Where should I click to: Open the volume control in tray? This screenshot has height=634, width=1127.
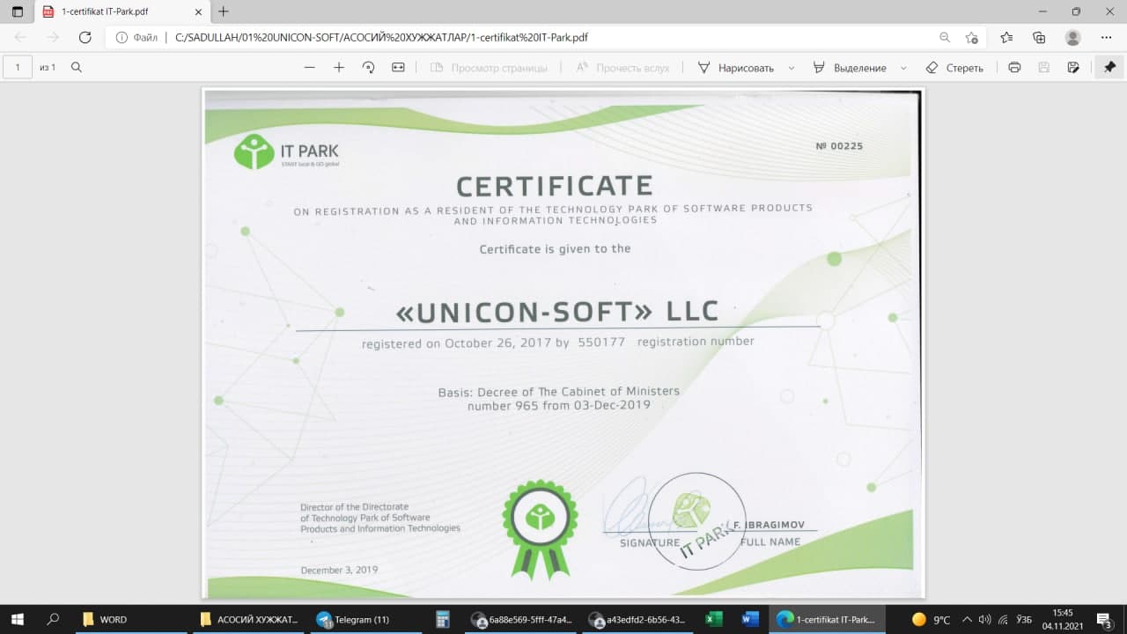pyautogui.click(x=984, y=619)
